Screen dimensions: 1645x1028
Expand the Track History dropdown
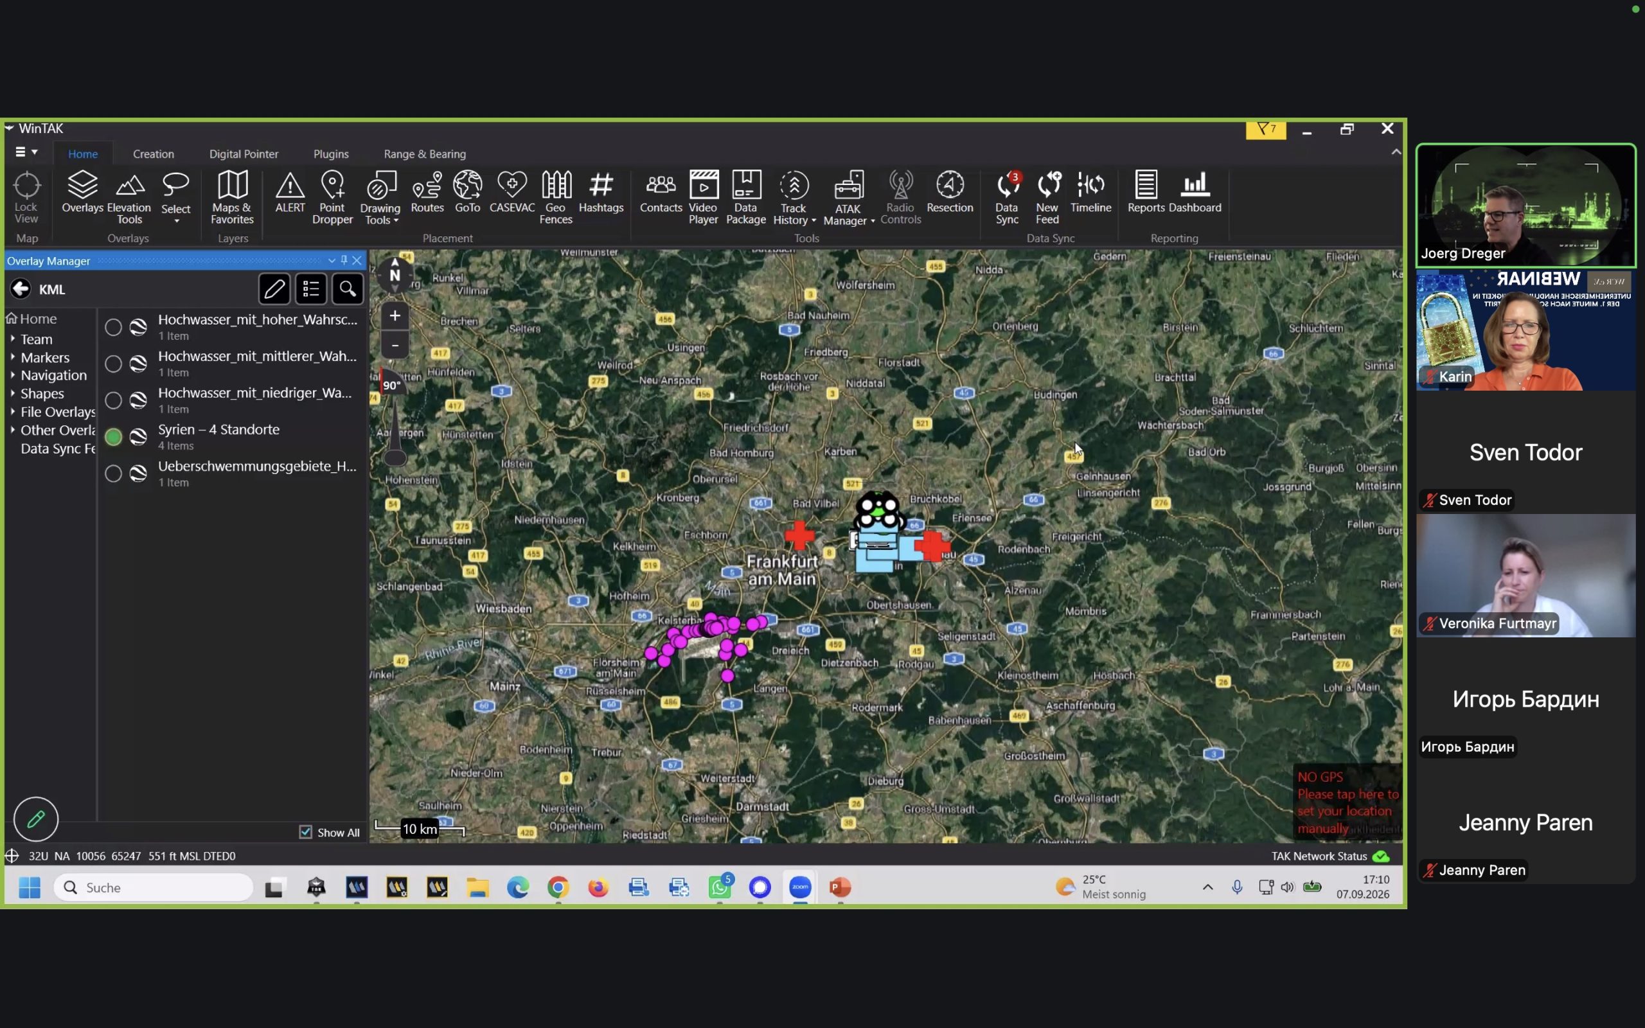[x=814, y=220]
